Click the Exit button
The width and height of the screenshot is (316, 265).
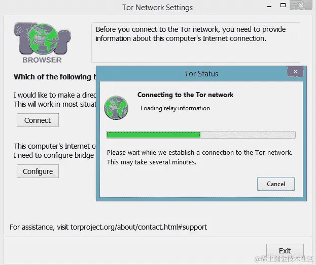(285, 251)
